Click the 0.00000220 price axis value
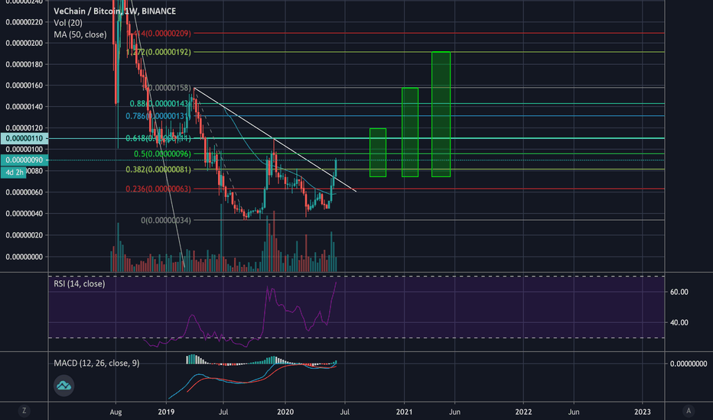713x420 pixels. point(24,22)
